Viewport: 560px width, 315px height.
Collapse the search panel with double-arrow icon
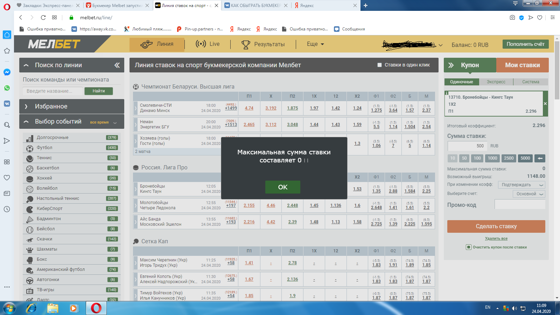point(117,65)
